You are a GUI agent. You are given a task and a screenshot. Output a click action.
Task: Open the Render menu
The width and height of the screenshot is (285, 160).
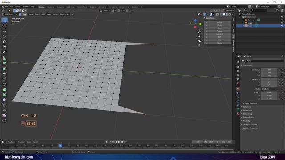(x=18, y=7)
